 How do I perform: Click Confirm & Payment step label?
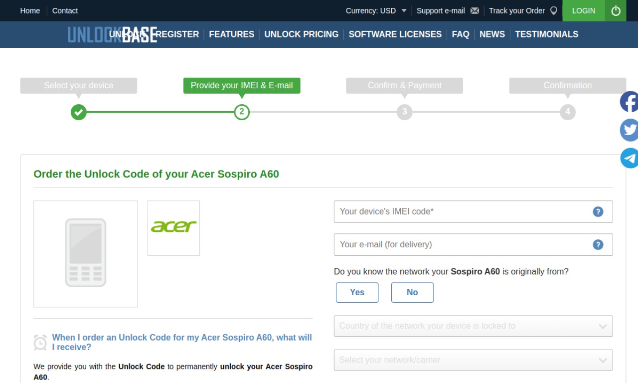(x=405, y=85)
